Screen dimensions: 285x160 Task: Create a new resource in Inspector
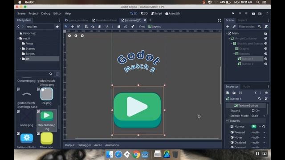tap(228, 93)
